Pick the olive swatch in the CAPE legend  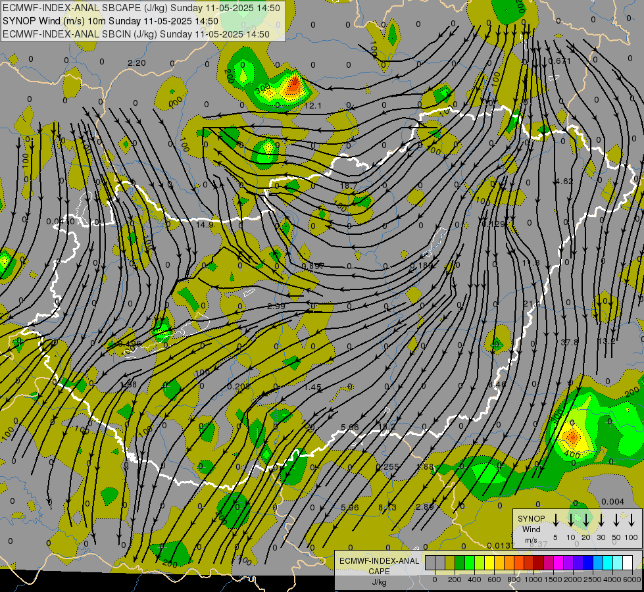pyautogui.click(x=450, y=562)
